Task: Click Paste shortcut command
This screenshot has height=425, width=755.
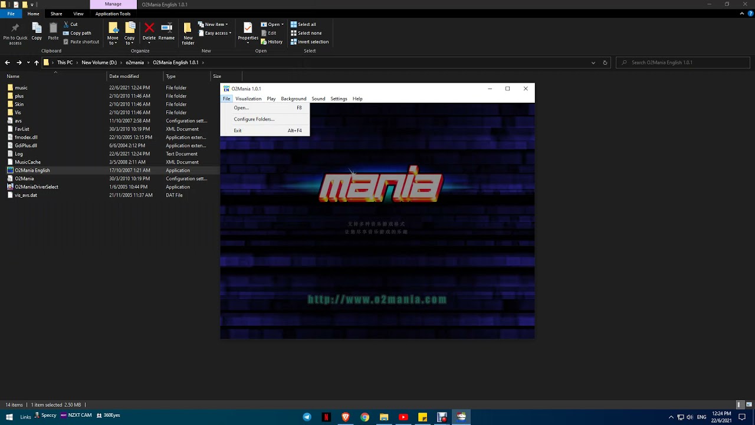Action: point(81,42)
